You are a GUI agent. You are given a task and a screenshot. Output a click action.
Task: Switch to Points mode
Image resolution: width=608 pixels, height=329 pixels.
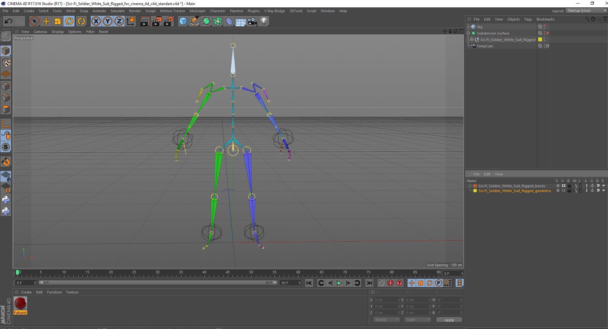6,86
